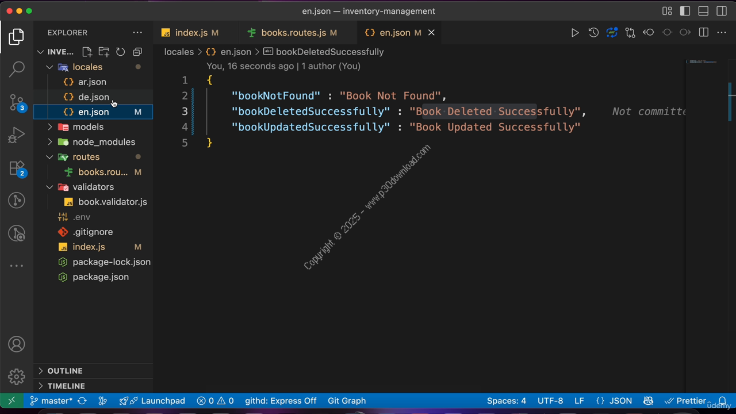Viewport: 736px width, 414px height.
Task: Refresh the Explorer file tree
Action: [121, 52]
